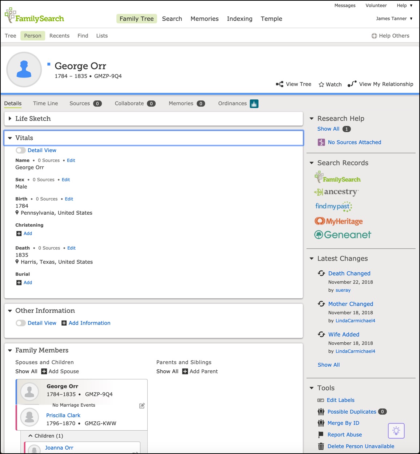Edit the Birth information

69,199
